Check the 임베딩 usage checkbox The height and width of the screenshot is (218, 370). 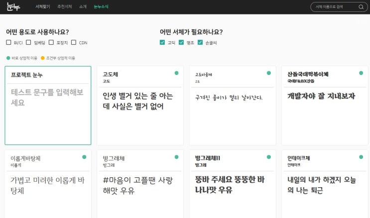28,42
